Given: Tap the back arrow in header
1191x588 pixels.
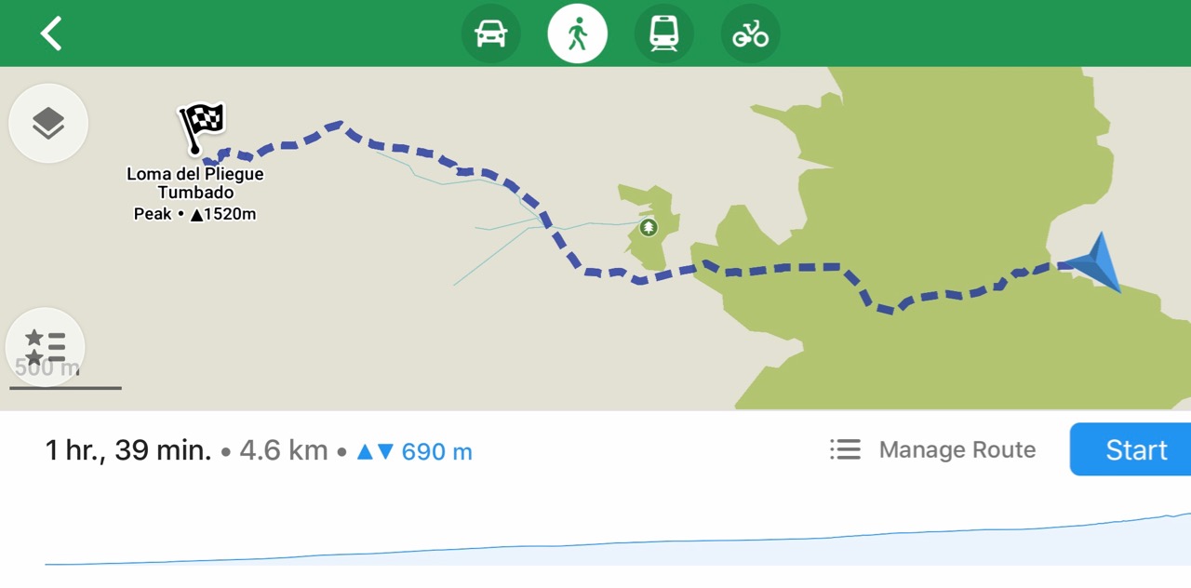Looking at the screenshot, I should point(51,33).
